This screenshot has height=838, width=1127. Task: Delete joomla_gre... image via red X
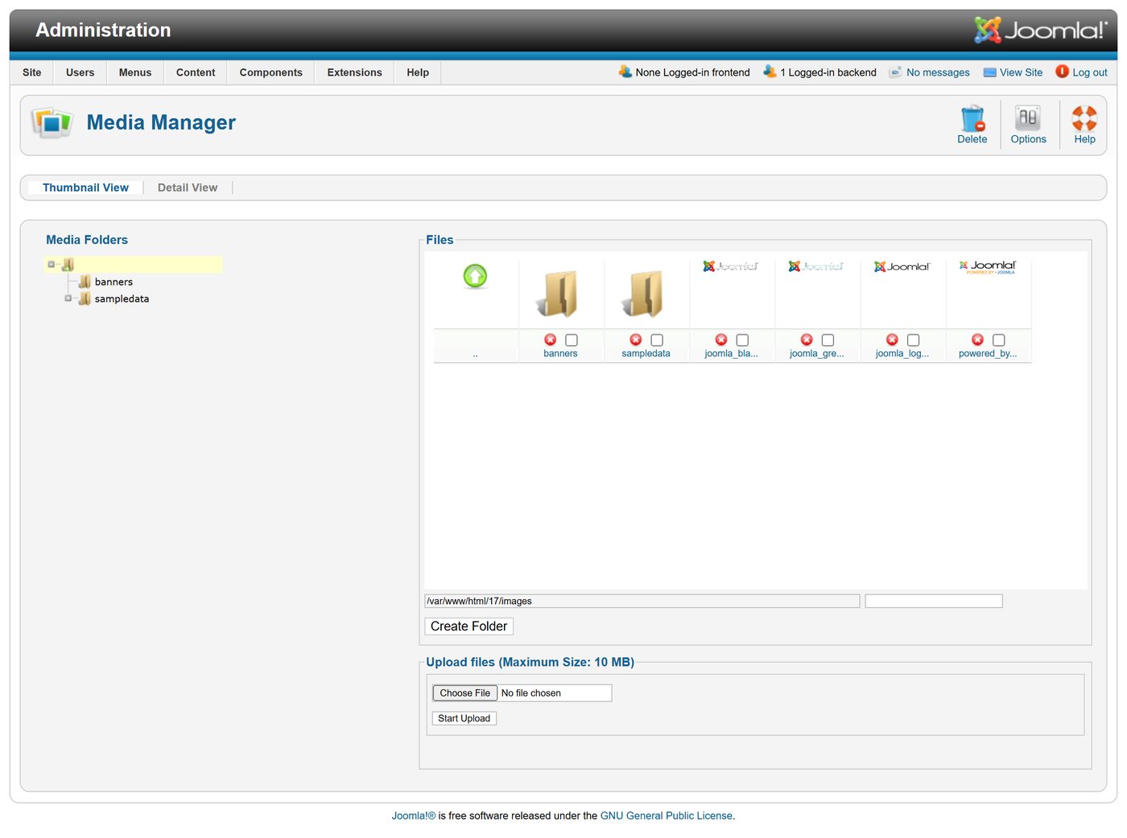point(807,340)
